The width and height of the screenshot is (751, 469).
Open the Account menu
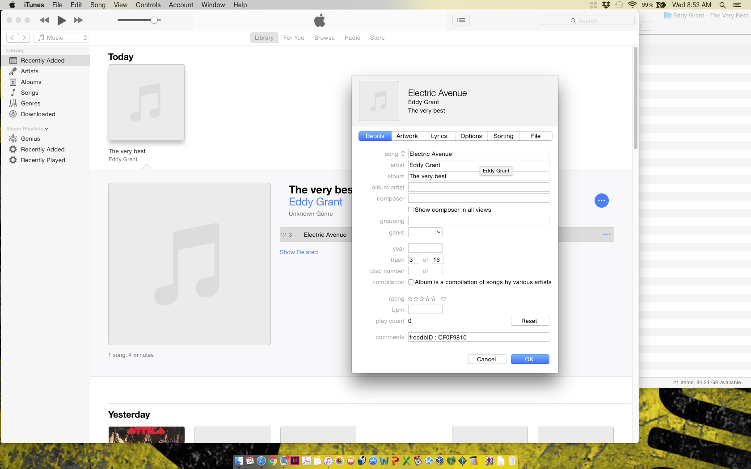tap(181, 5)
